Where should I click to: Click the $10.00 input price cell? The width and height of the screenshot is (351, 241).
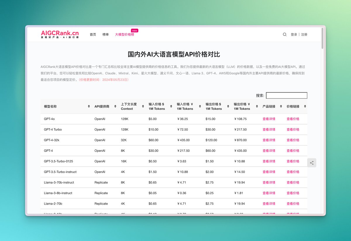point(153,129)
